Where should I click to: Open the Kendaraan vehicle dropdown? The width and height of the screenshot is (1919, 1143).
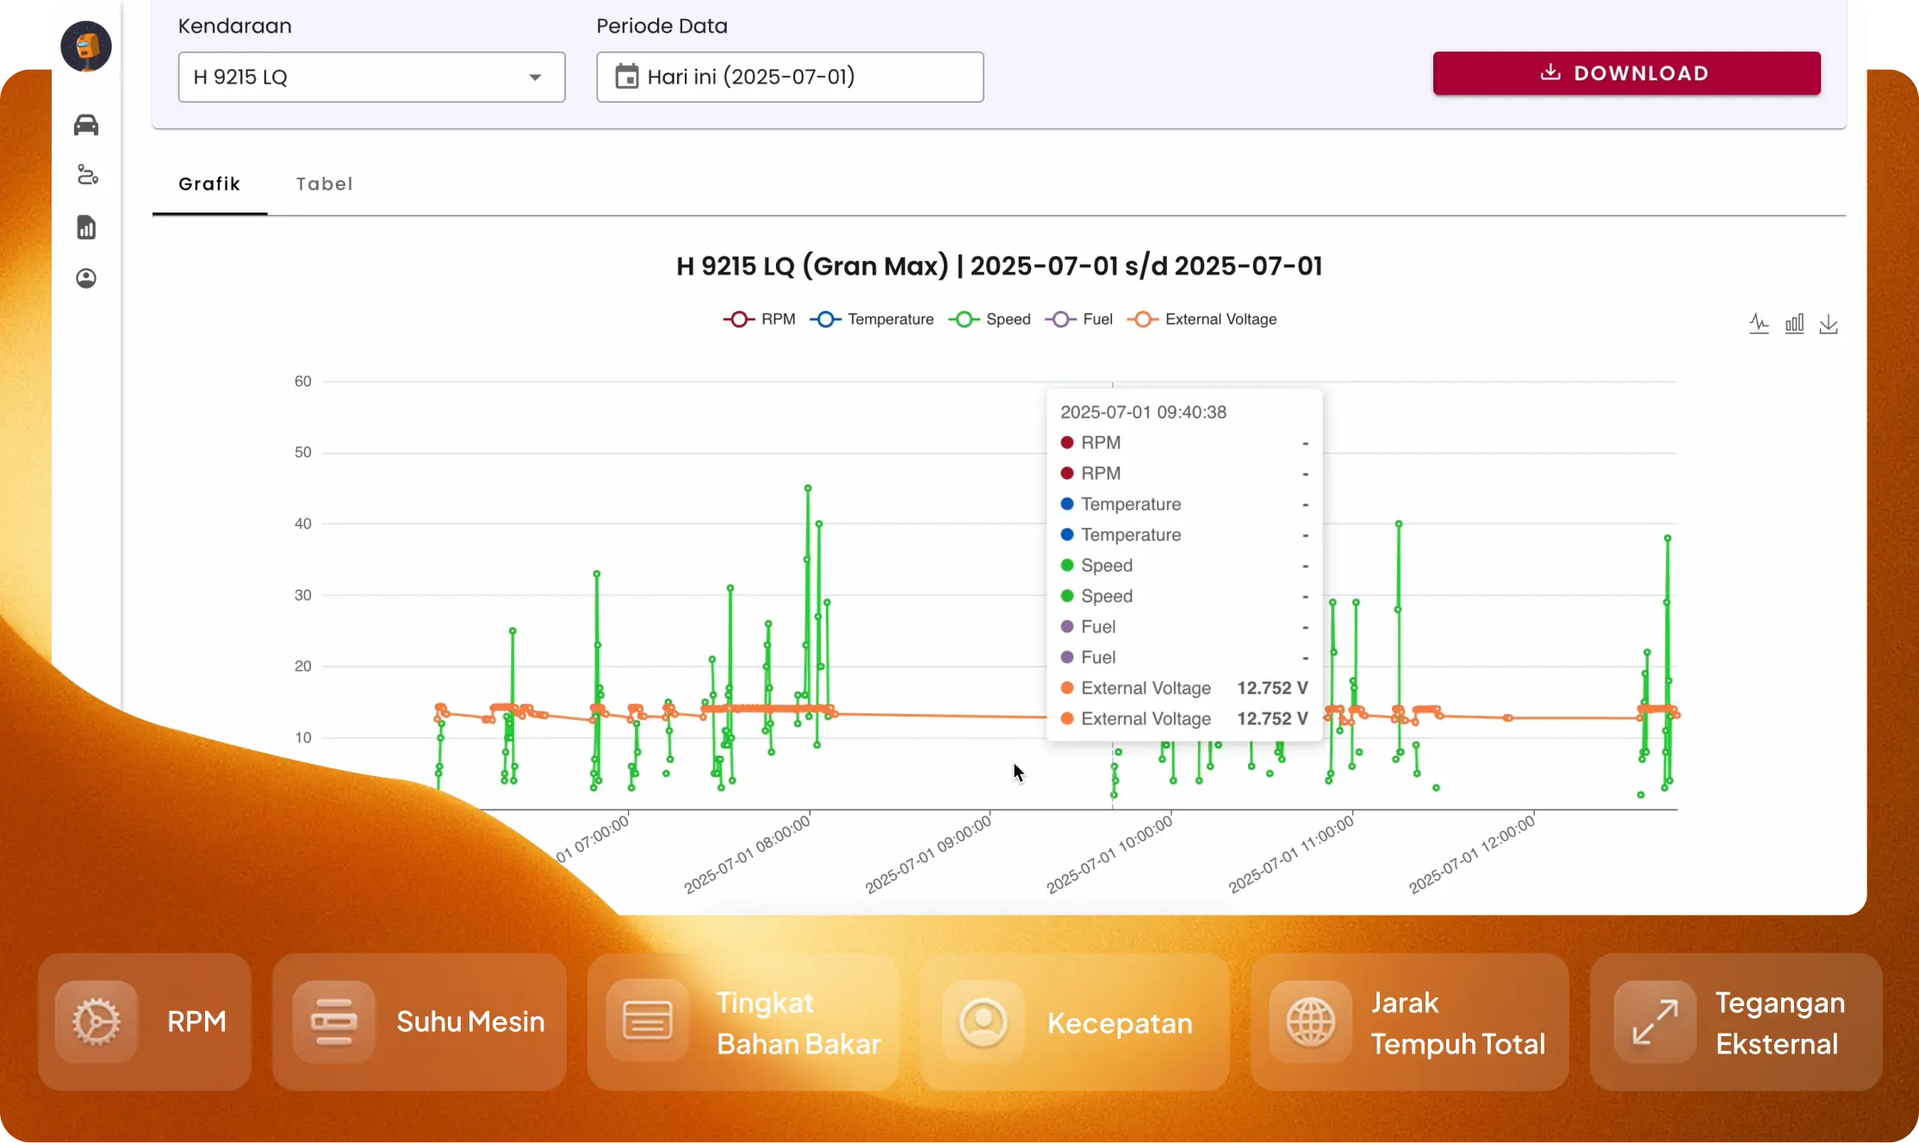point(370,77)
